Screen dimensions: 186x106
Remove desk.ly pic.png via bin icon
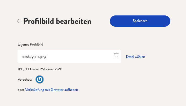(116, 55)
